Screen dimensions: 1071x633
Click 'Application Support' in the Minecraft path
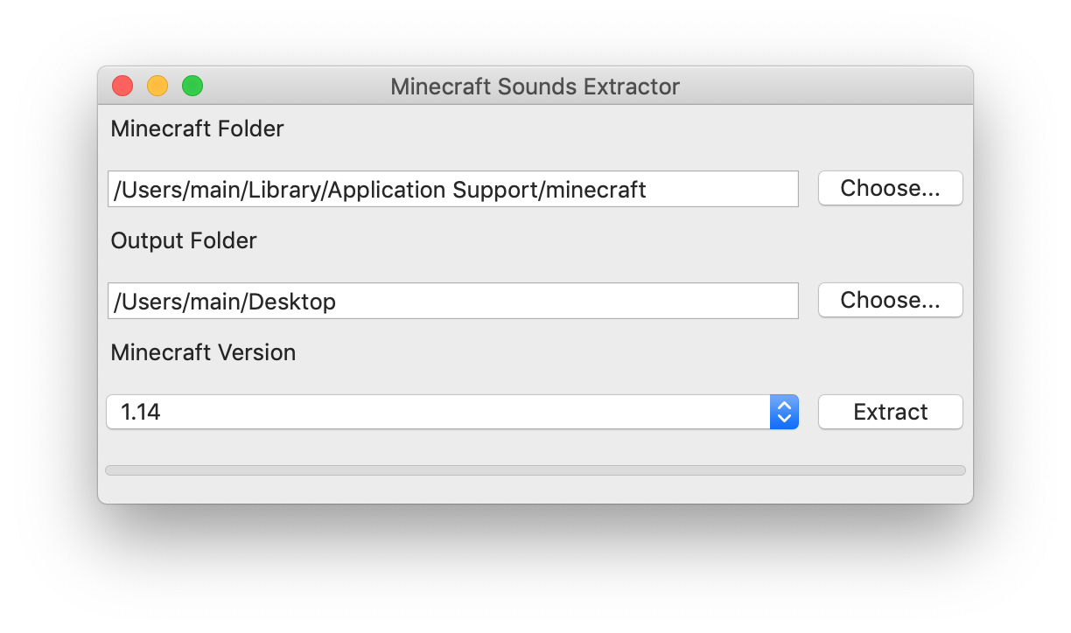click(449, 190)
